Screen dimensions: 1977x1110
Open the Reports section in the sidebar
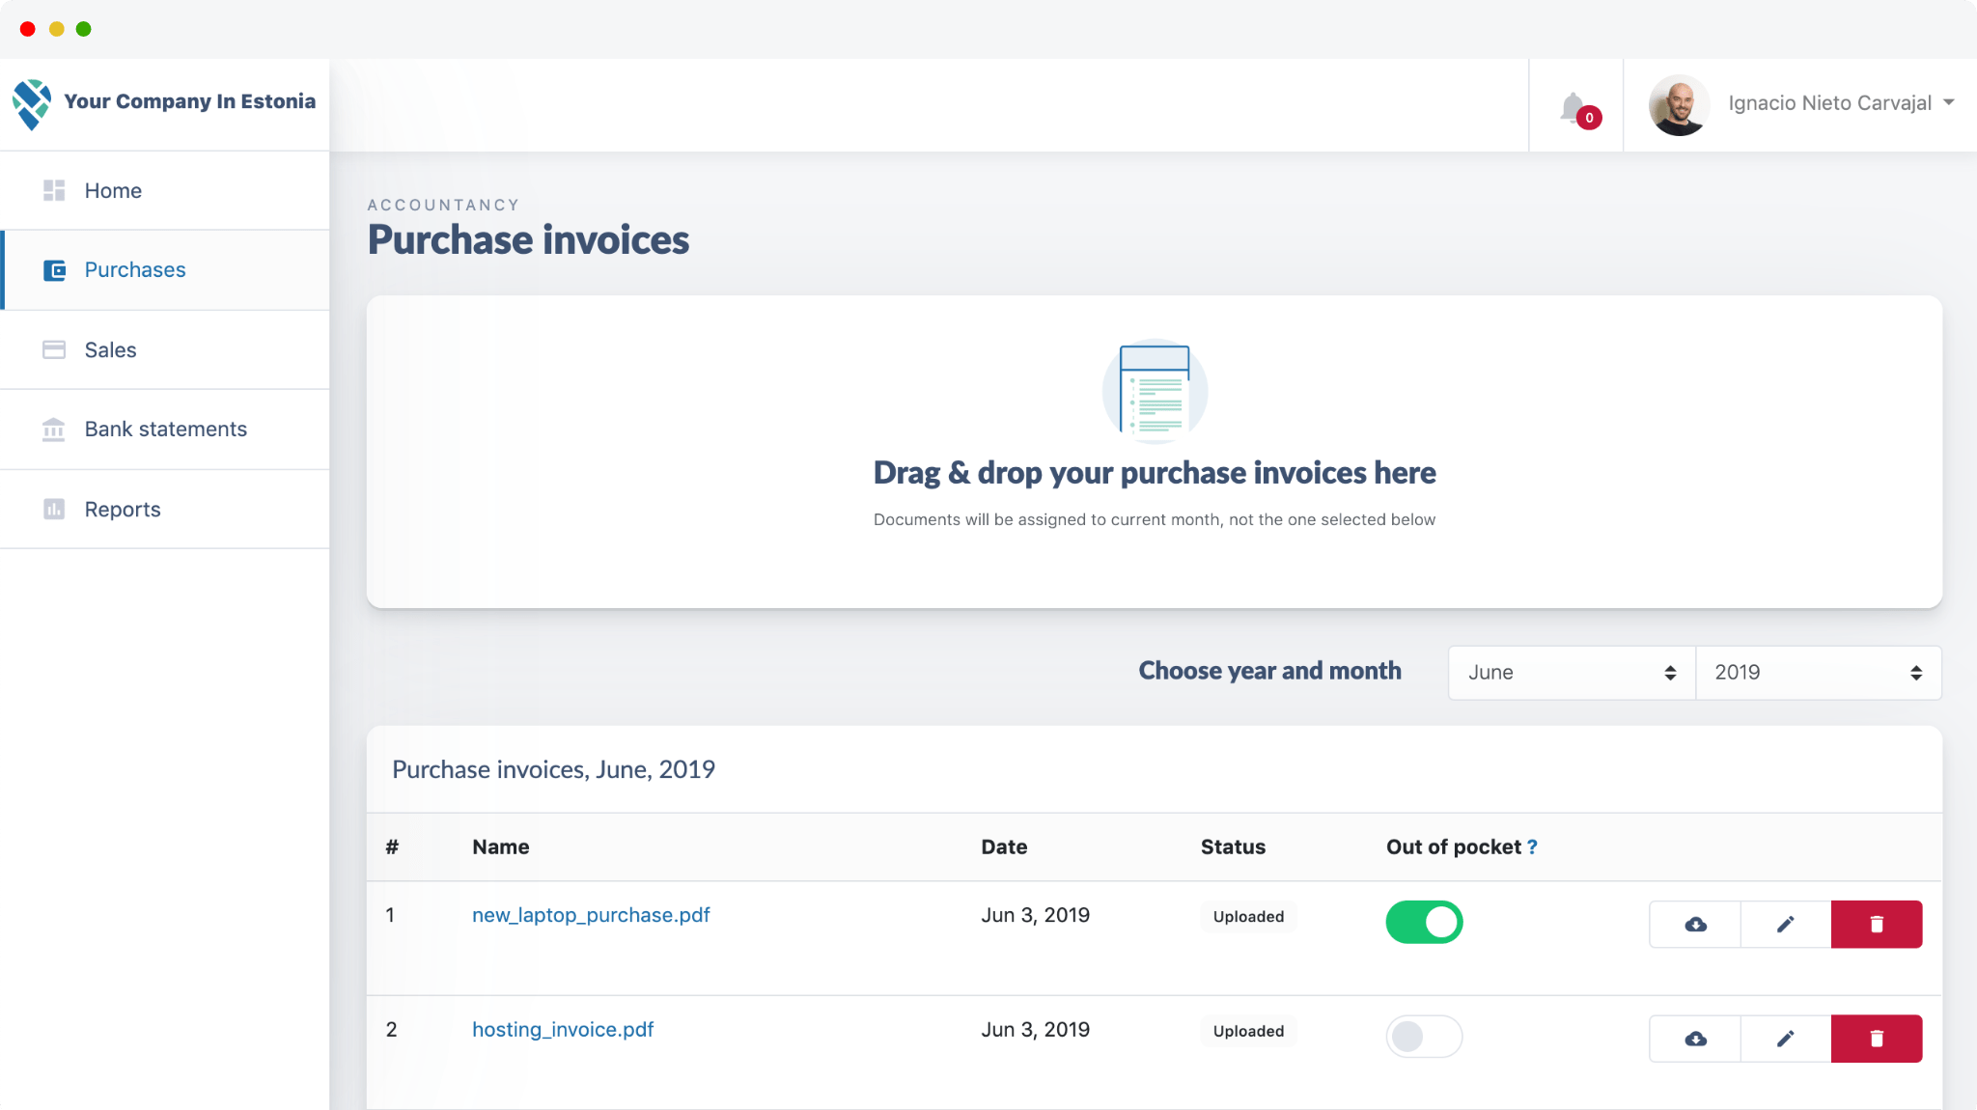(x=123, y=510)
